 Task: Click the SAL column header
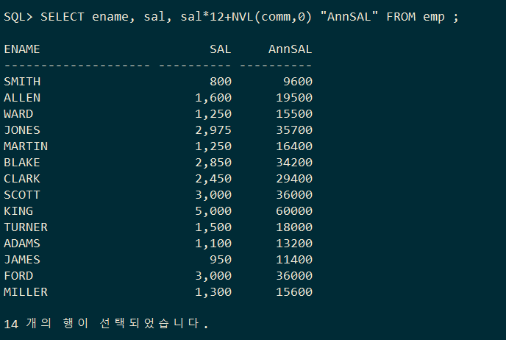click(x=221, y=49)
